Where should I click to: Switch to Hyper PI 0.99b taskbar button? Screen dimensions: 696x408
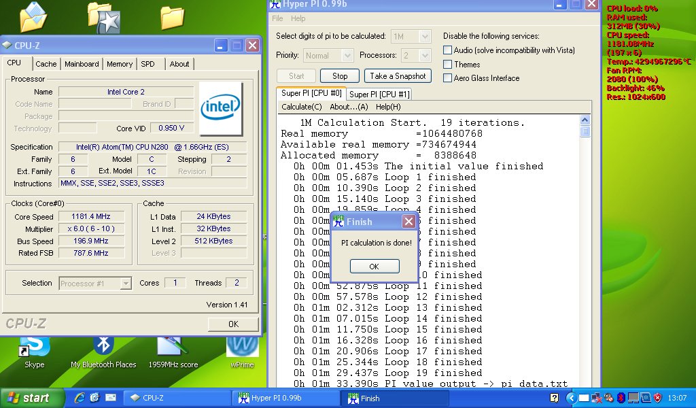point(285,398)
